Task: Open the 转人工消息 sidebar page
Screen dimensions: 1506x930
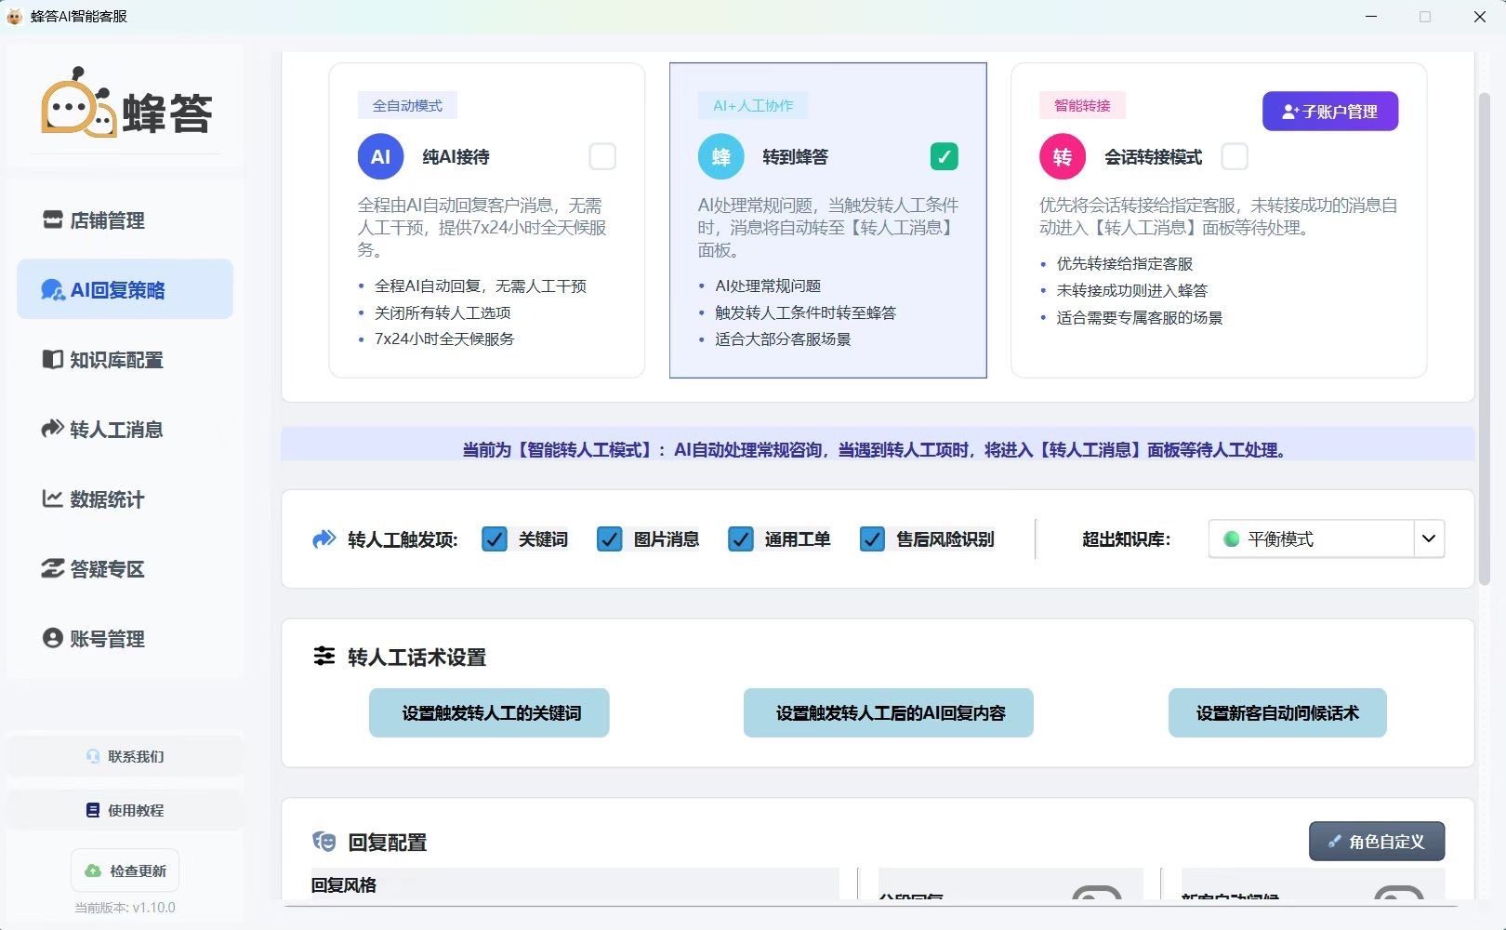Action: (x=125, y=430)
